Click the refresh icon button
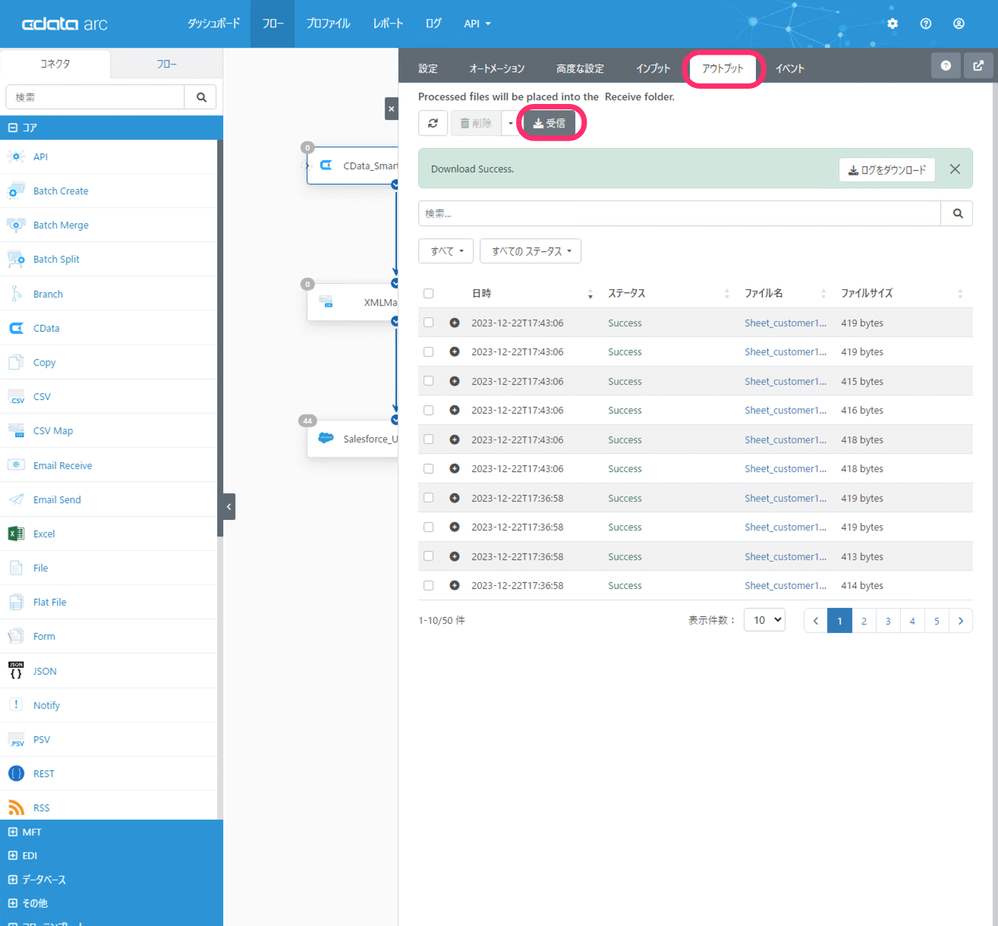The height and width of the screenshot is (926, 998). [433, 123]
